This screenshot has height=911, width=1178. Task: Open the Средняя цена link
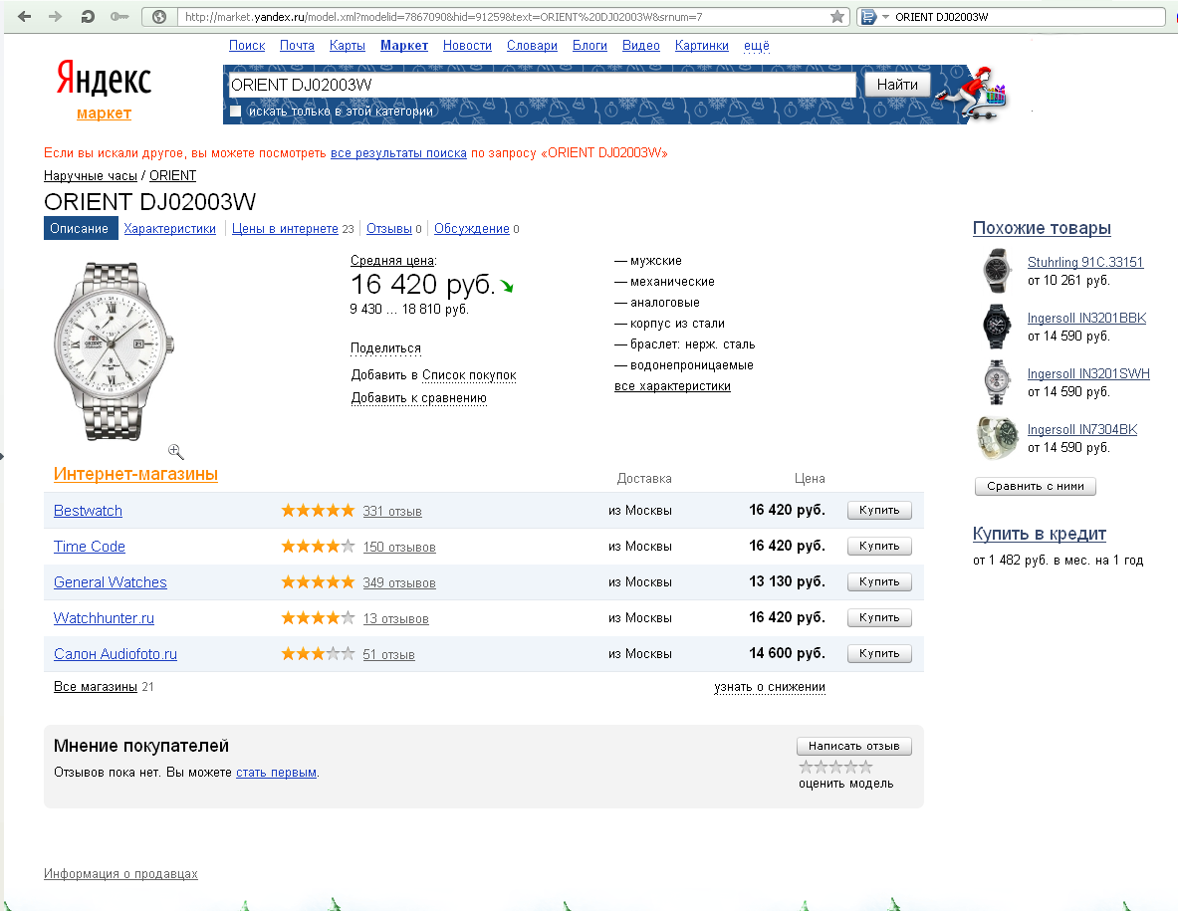tap(392, 261)
